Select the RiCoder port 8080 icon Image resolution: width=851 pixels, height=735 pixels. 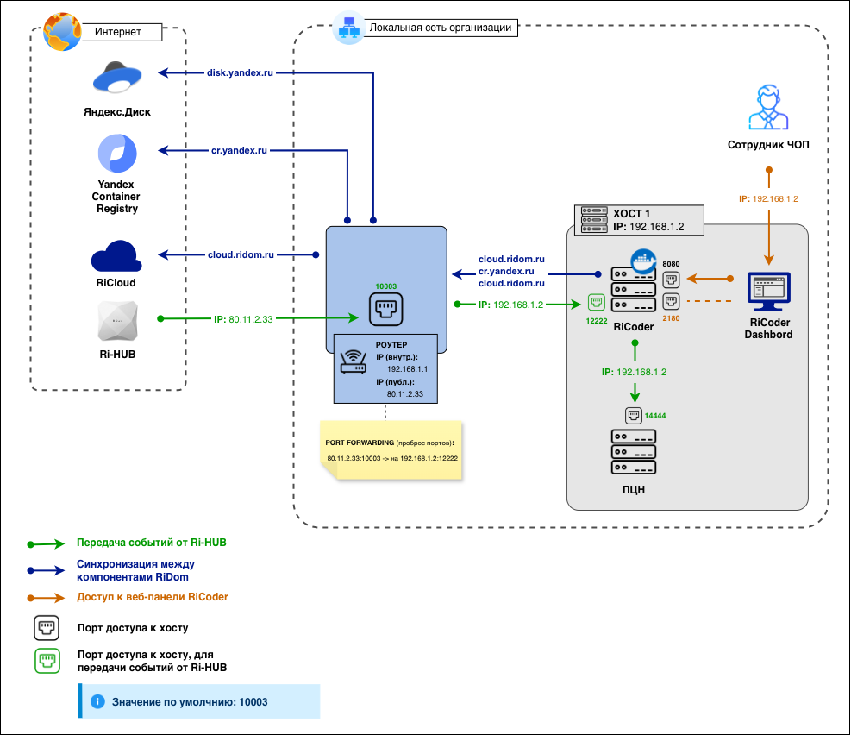coord(671,280)
